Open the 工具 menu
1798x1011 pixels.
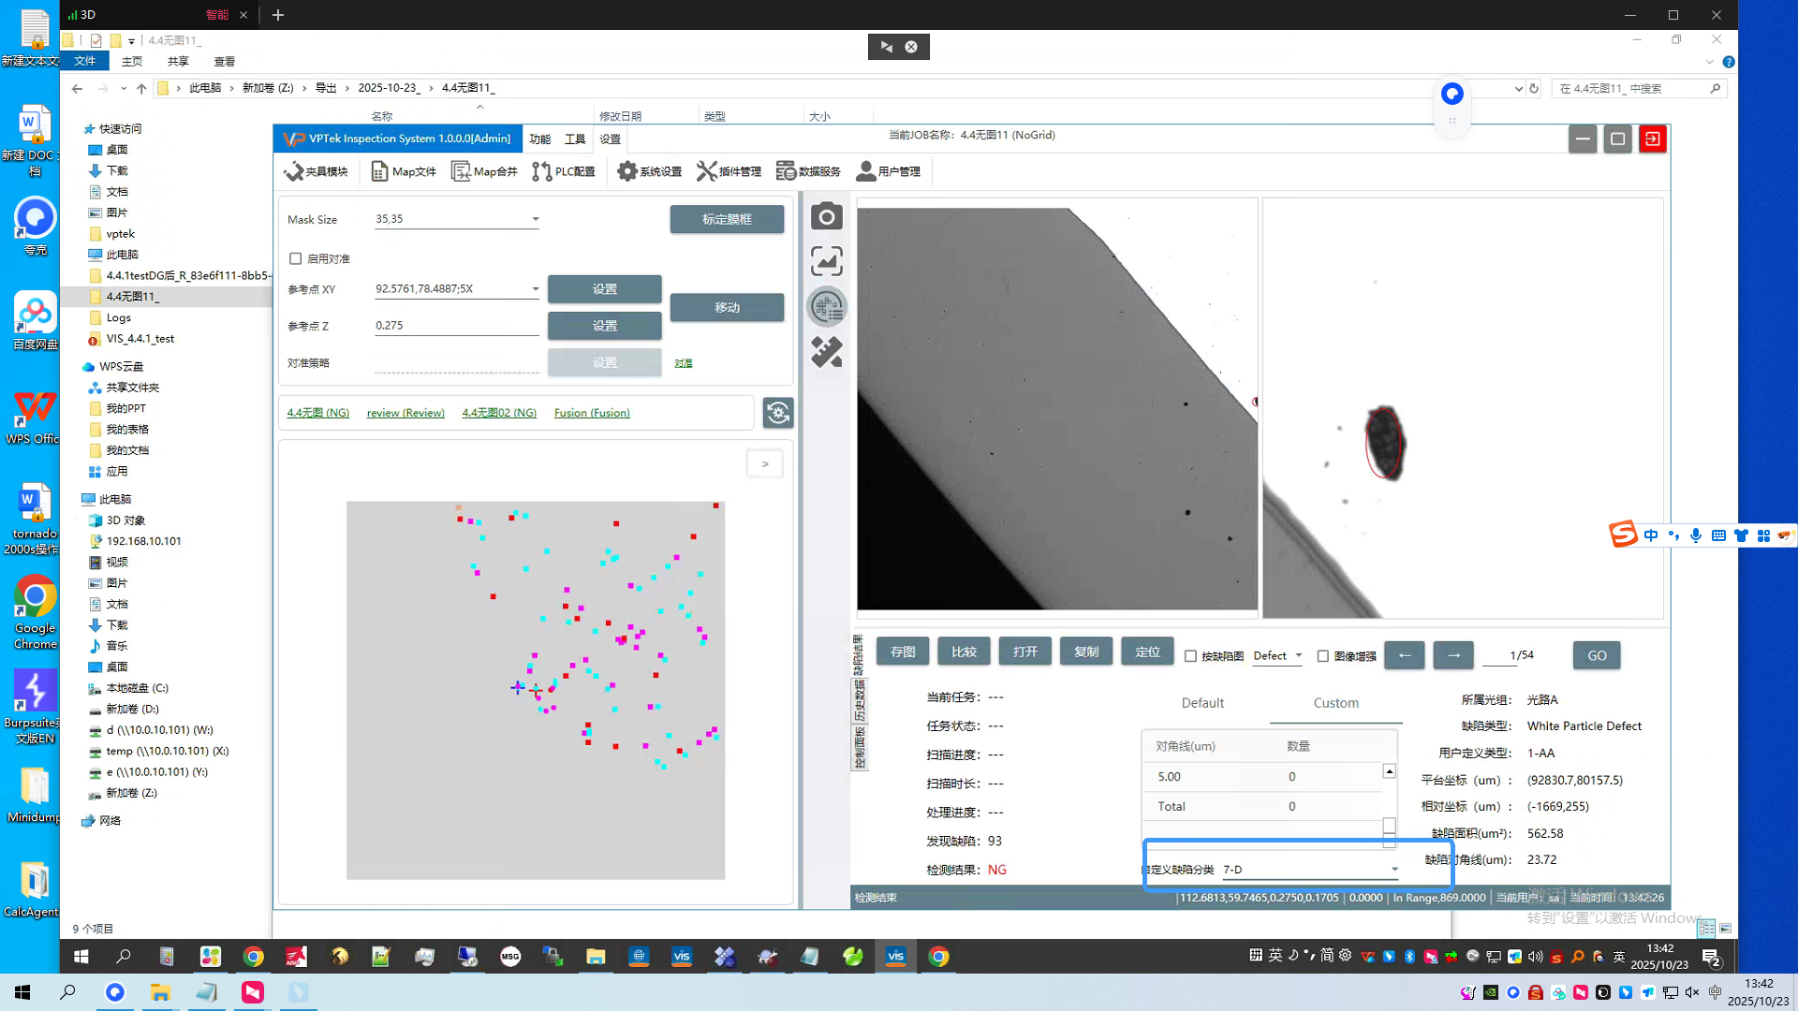point(574,139)
